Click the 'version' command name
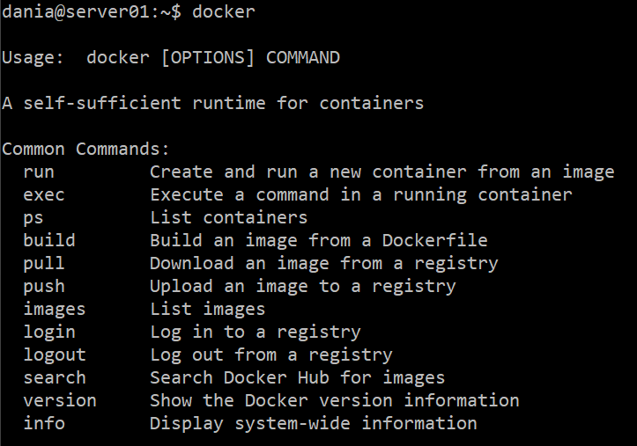Image resolution: width=637 pixels, height=446 pixels. tap(60, 400)
